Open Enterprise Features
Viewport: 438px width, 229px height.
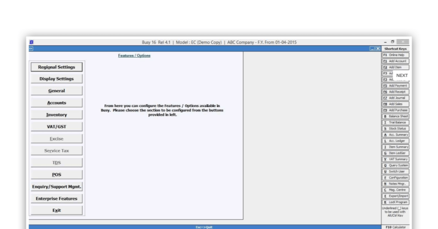coord(56,199)
